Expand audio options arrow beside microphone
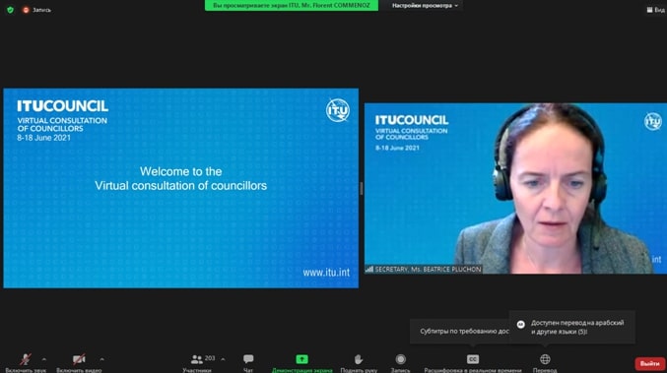This screenshot has width=667, height=373. click(x=44, y=359)
